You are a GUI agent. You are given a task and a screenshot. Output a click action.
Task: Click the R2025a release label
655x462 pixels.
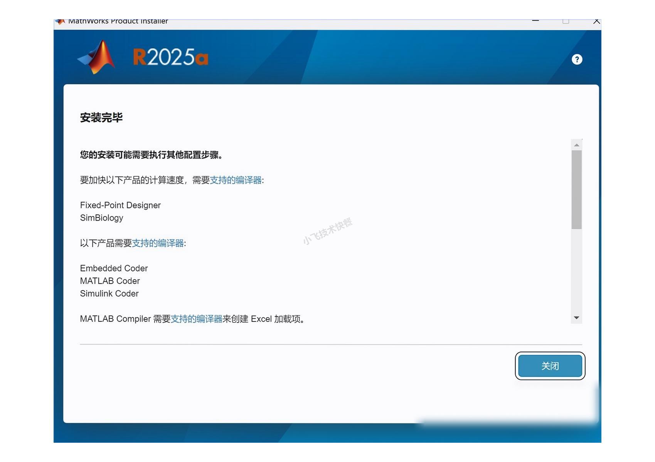(x=170, y=57)
